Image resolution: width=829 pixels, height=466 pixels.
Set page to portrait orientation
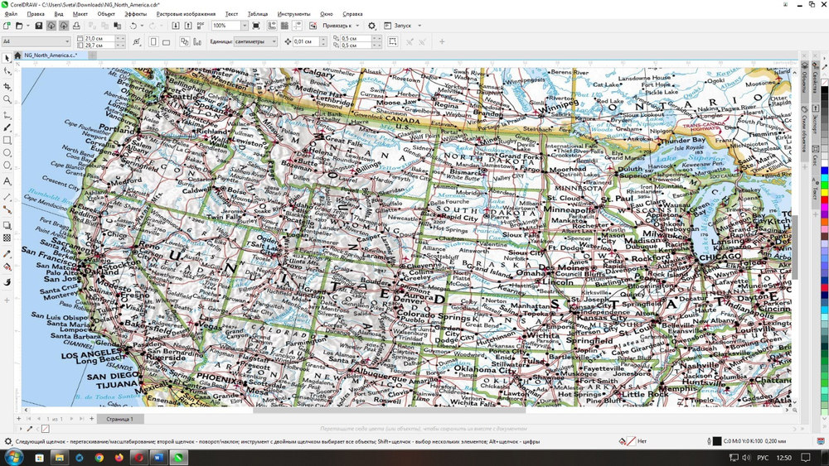click(x=153, y=41)
